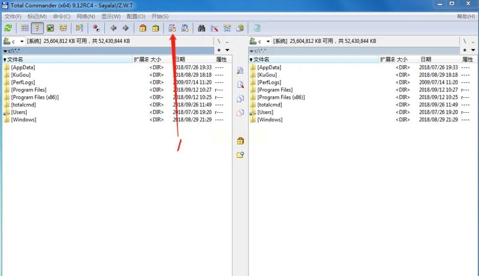Screen dimensions: 479x276
Task: Open the FTP connect toolbar icon
Action: coord(172,28)
